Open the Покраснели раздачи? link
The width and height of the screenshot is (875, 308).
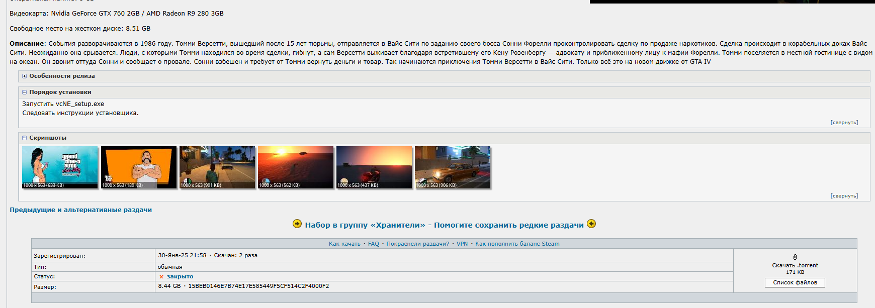click(x=418, y=244)
